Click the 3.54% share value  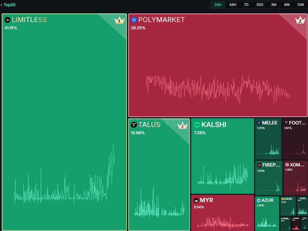(x=199, y=207)
